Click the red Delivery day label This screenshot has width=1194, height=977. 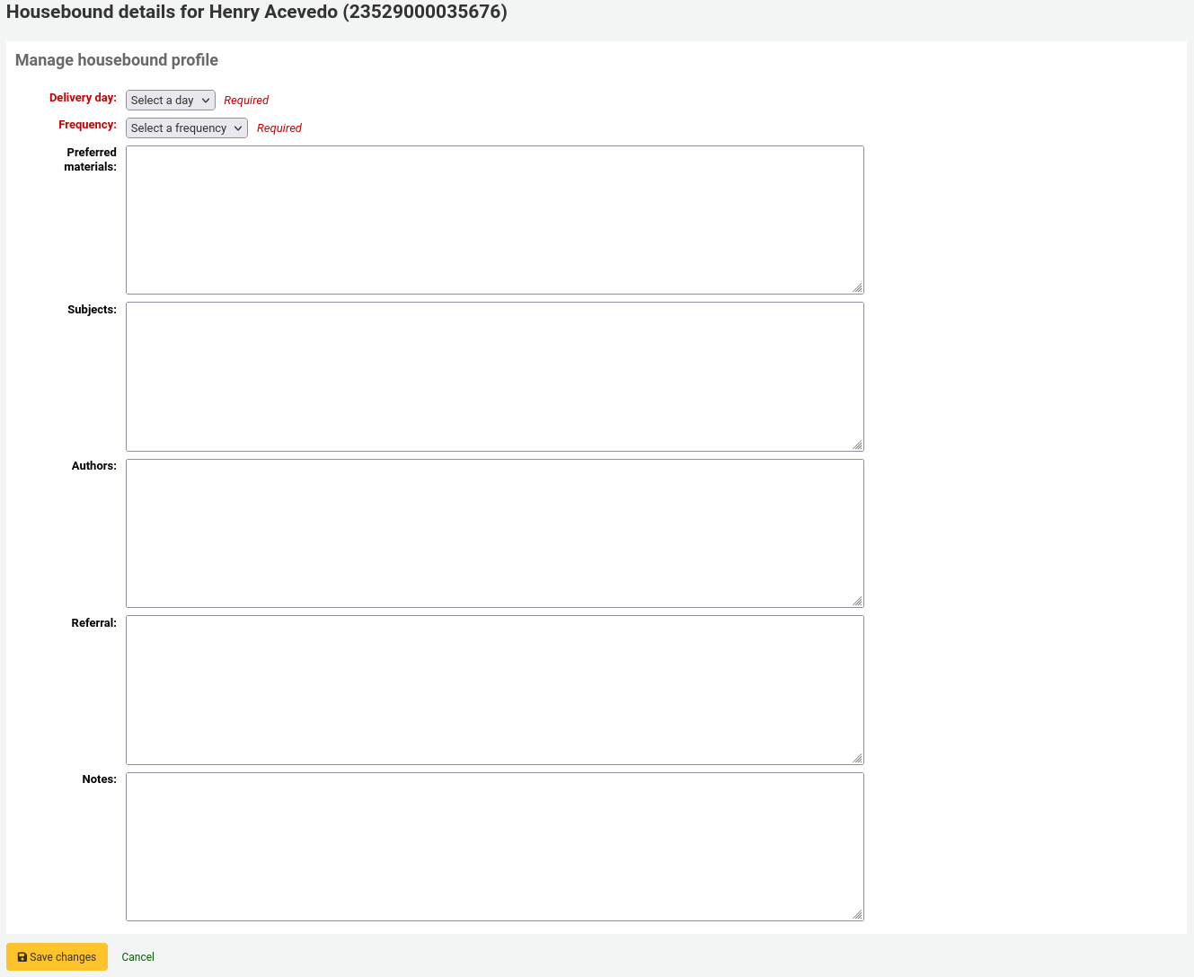pyautogui.click(x=83, y=98)
